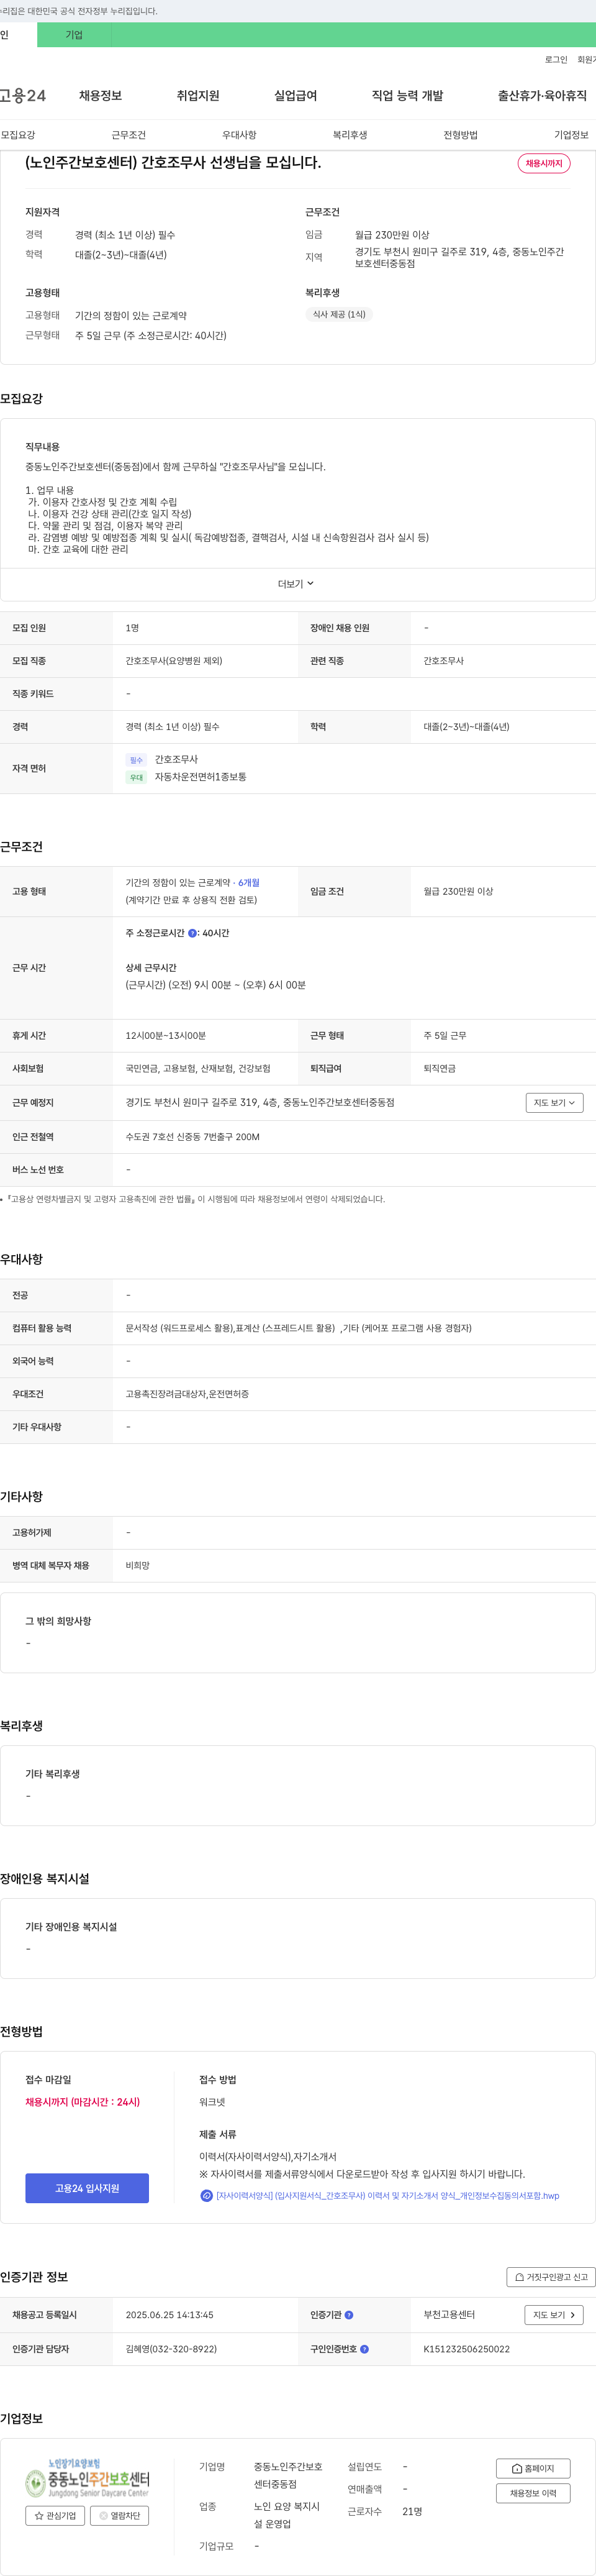Click info icon next to 인증기관 label
The width and height of the screenshot is (596, 2576).
click(x=349, y=2315)
